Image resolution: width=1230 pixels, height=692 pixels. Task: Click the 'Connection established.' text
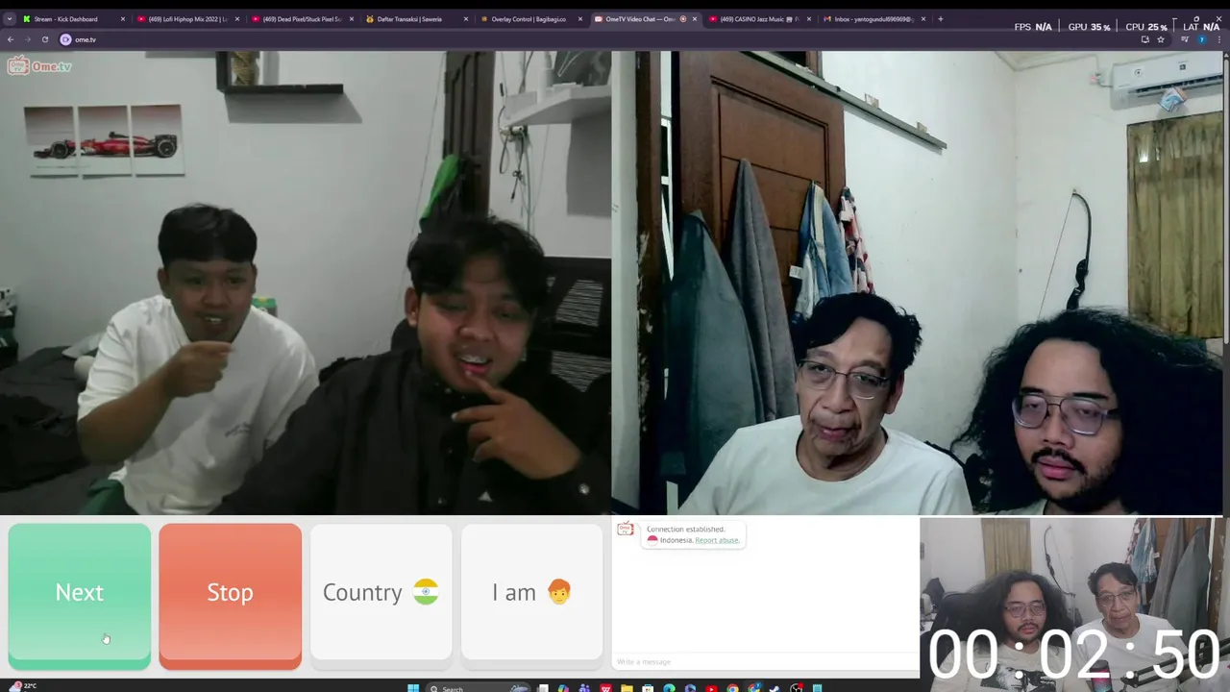click(685, 530)
